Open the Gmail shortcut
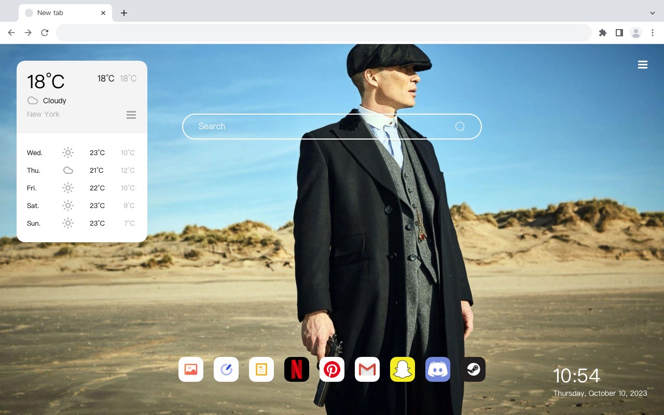Image resolution: width=664 pixels, height=415 pixels. click(x=367, y=369)
